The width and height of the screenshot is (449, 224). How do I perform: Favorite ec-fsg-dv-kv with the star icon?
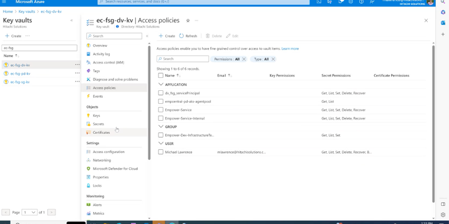pyautogui.click(x=188, y=21)
